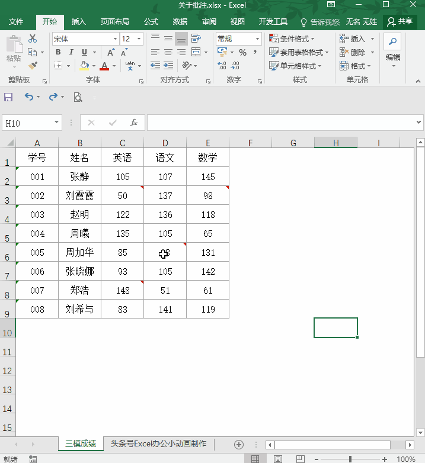Click the Cut scissors icon

tap(33, 38)
